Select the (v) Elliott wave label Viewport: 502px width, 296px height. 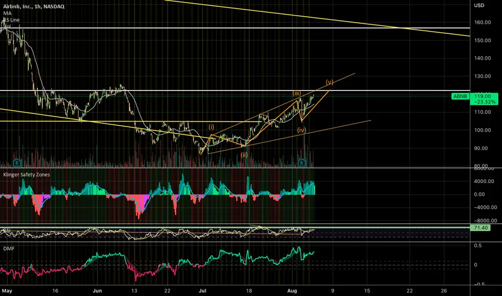(x=330, y=82)
